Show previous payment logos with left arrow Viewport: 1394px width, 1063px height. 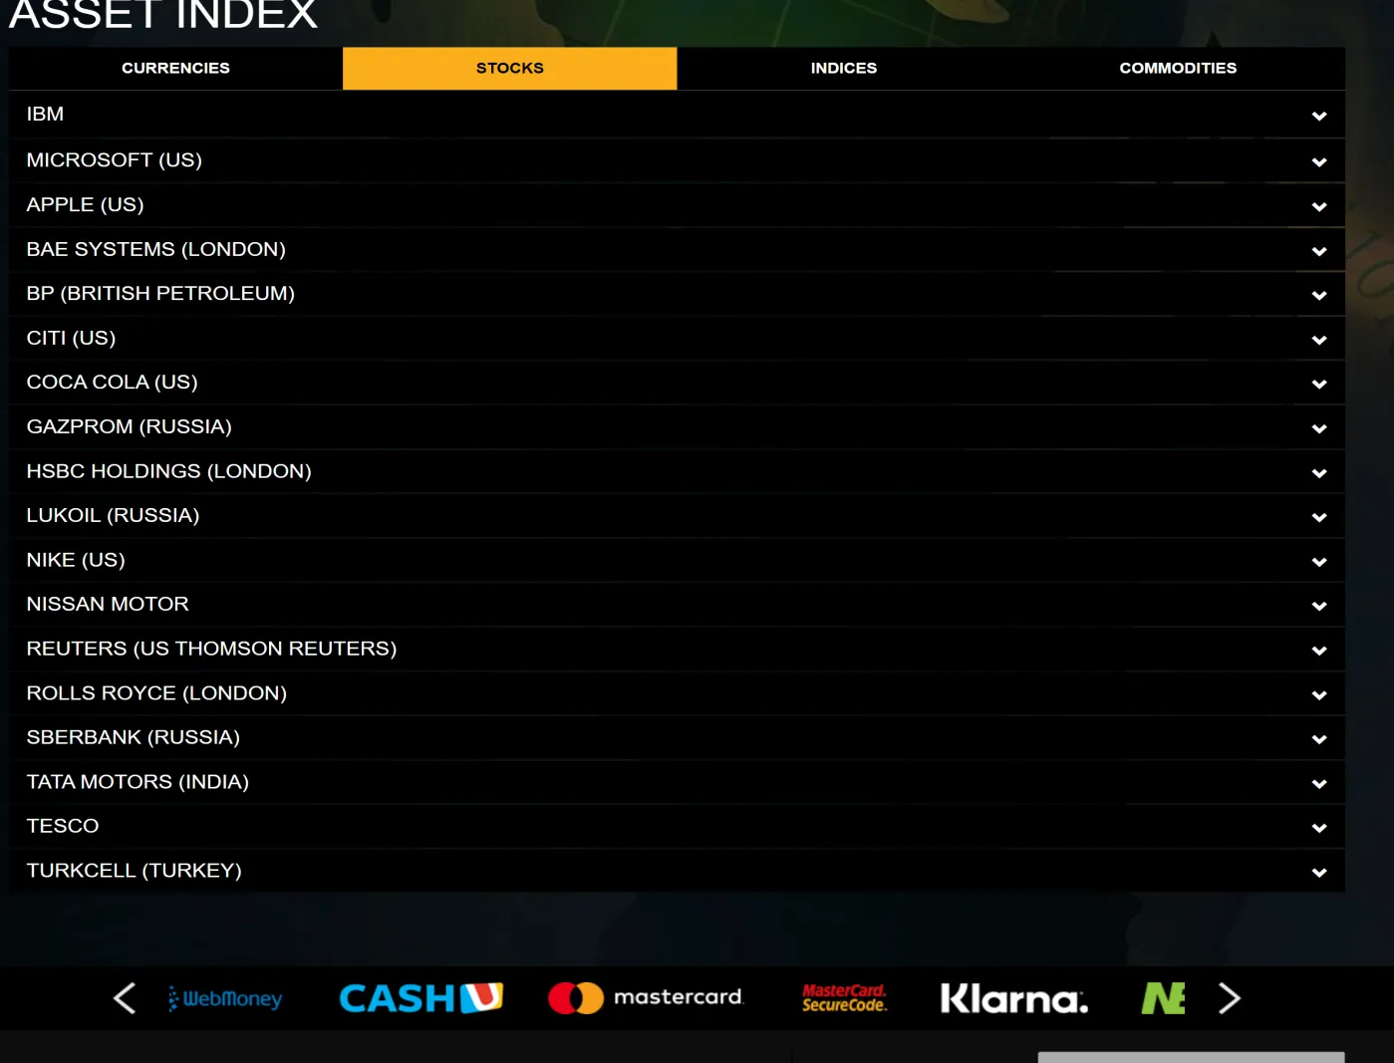[125, 998]
